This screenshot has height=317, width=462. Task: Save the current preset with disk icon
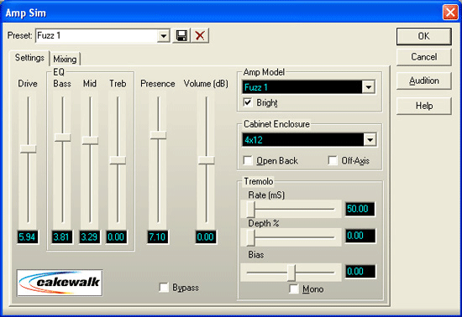tap(181, 36)
